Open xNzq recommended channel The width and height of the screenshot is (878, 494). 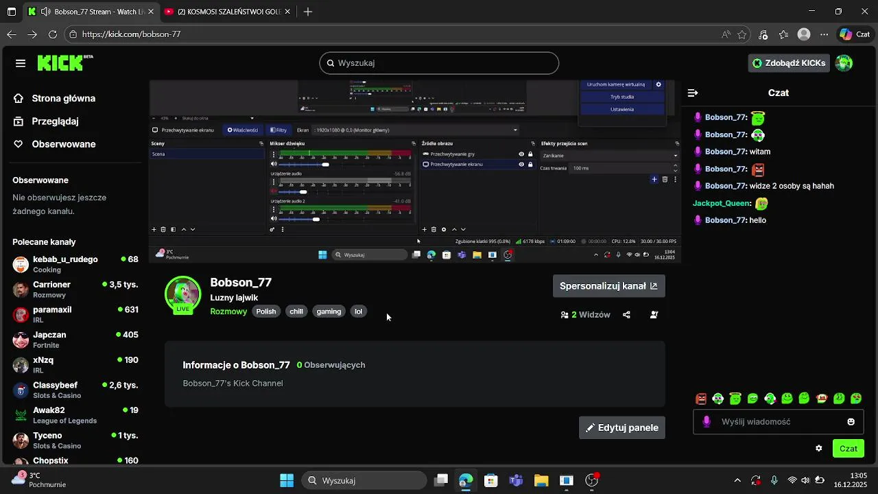coord(75,365)
